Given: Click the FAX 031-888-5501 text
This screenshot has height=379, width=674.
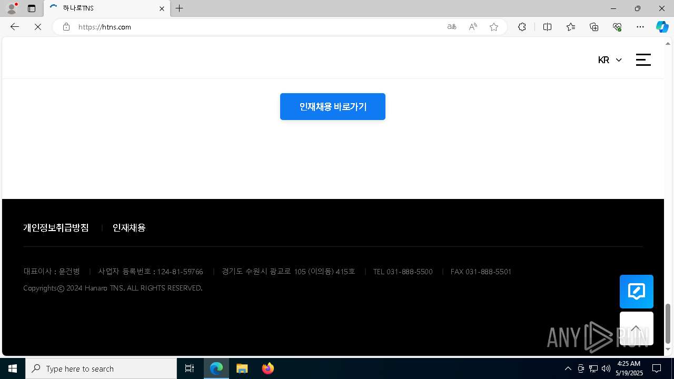Looking at the screenshot, I should (481, 272).
